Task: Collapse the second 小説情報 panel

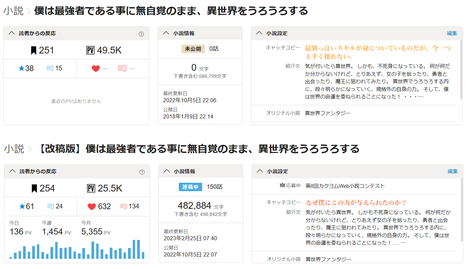Action: click(x=167, y=171)
